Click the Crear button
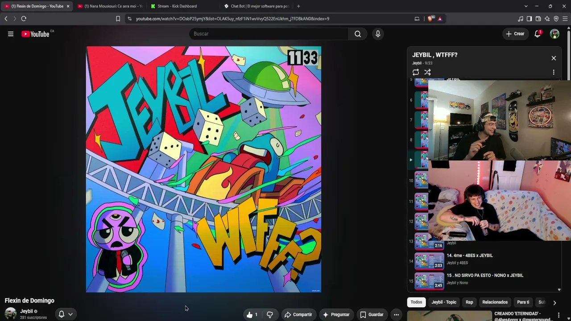This screenshot has width=571, height=321. [x=515, y=34]
